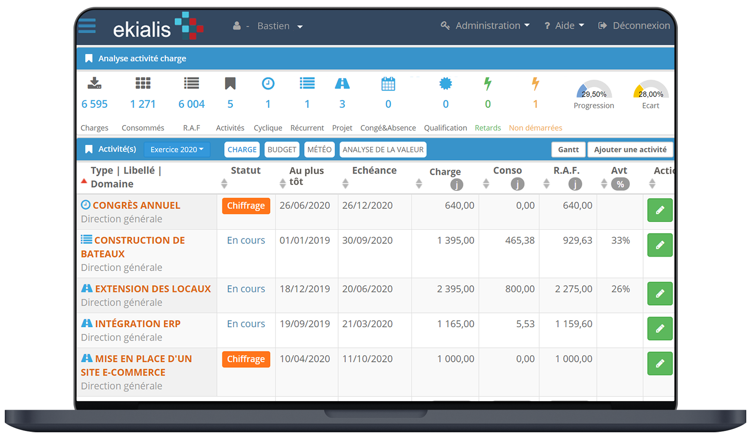
Task: Click the Cyclique clock icon
Action: click(x=268, y=83)
